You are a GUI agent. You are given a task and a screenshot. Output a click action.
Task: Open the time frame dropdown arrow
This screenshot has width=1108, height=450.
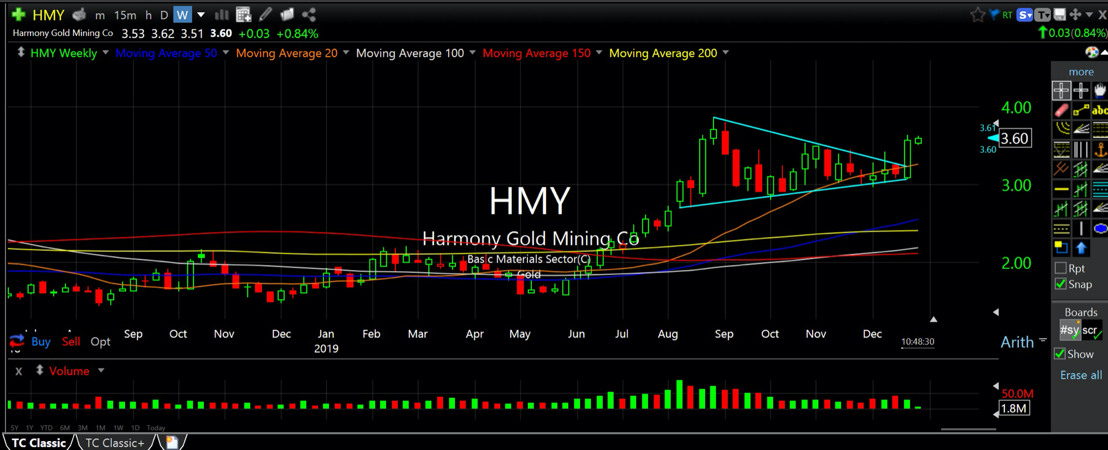click(x=201, y=14)
